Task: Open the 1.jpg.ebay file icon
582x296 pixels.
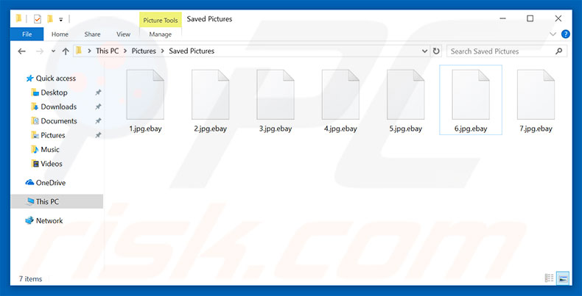Action: pyautogui.click(x=145, y=94)
